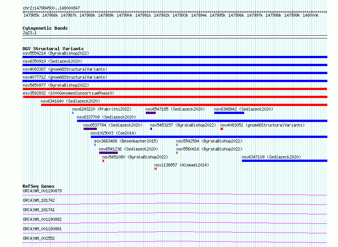Open nsv1015003 (Coe2014) label

pos(113,133)
